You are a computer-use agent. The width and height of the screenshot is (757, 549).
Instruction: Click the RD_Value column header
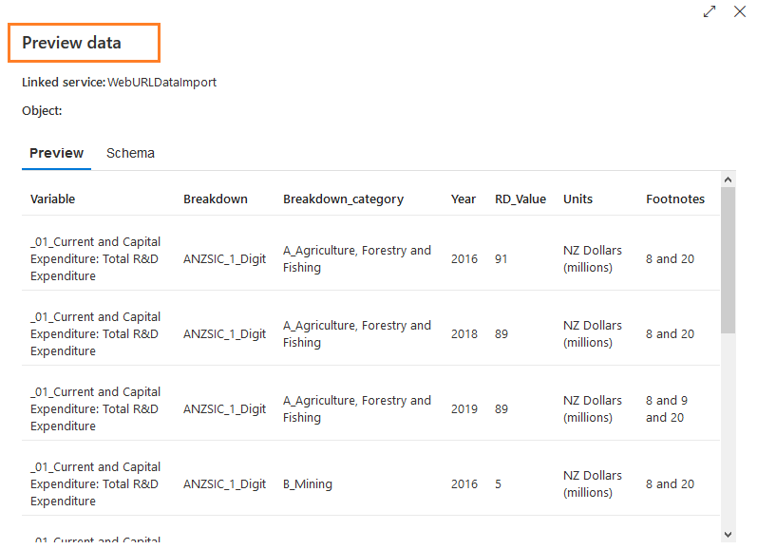pos(520,199)
